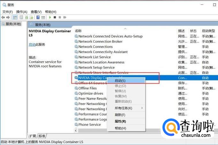This screenshot has width=218, height=145.
Task: Click the Phone Service gear icon
Action: 76,125
